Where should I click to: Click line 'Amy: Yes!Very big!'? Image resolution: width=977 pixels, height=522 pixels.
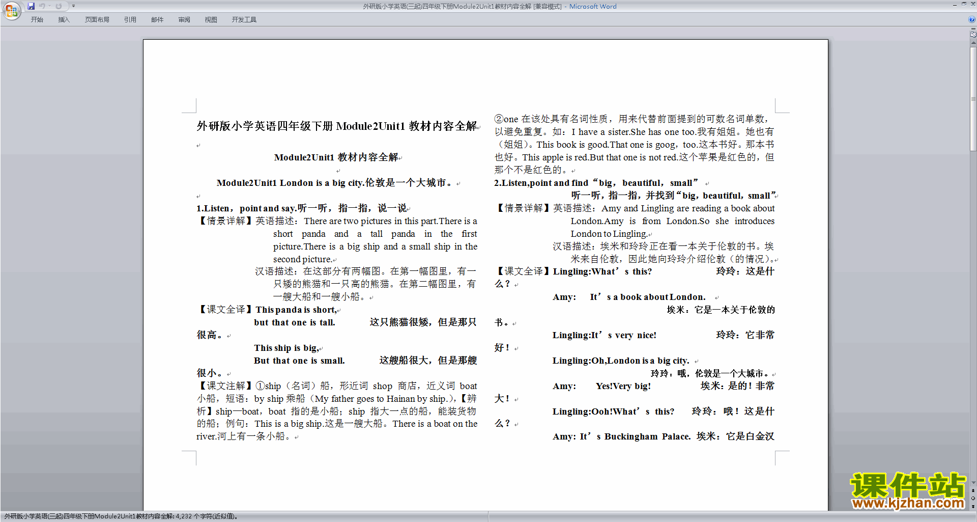(x=602, y=386)
